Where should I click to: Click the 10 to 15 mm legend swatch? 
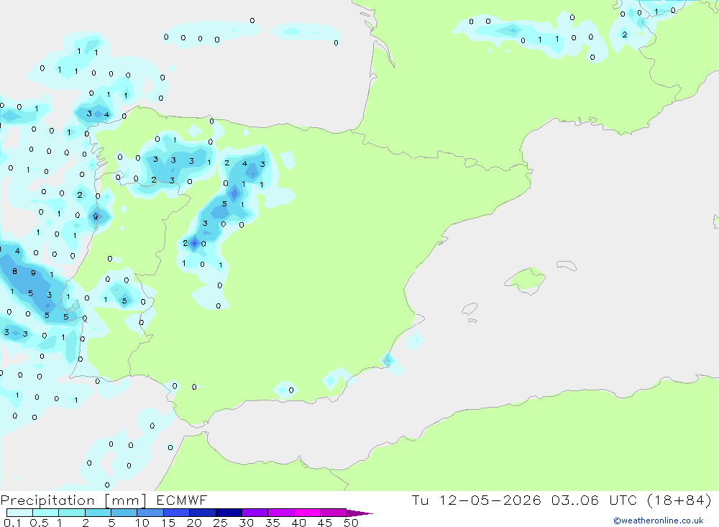[150, 513]
